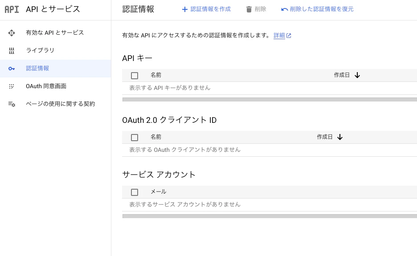Open ライブラリ menu item

[x=56, y=50]
